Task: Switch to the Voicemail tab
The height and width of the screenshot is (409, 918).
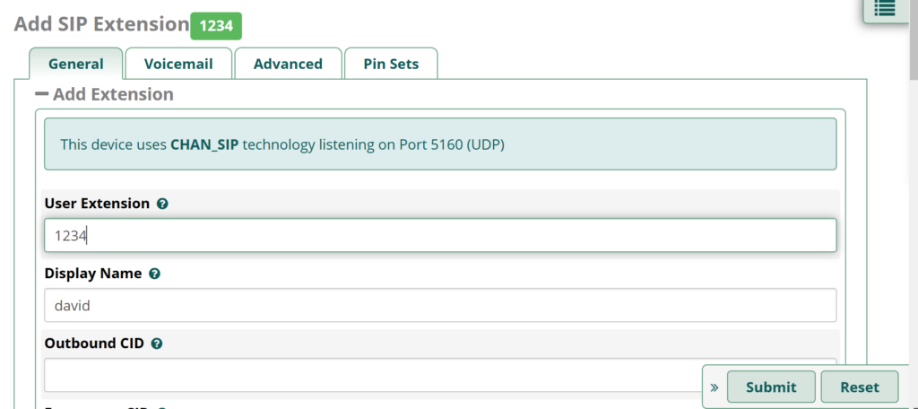Action: 178,64
